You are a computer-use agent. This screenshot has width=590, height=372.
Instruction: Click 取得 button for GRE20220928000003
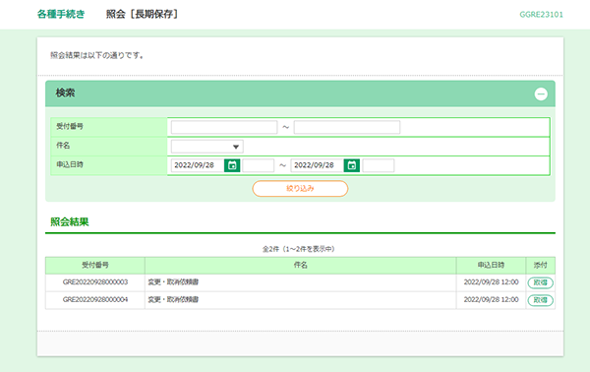(540, 282)
